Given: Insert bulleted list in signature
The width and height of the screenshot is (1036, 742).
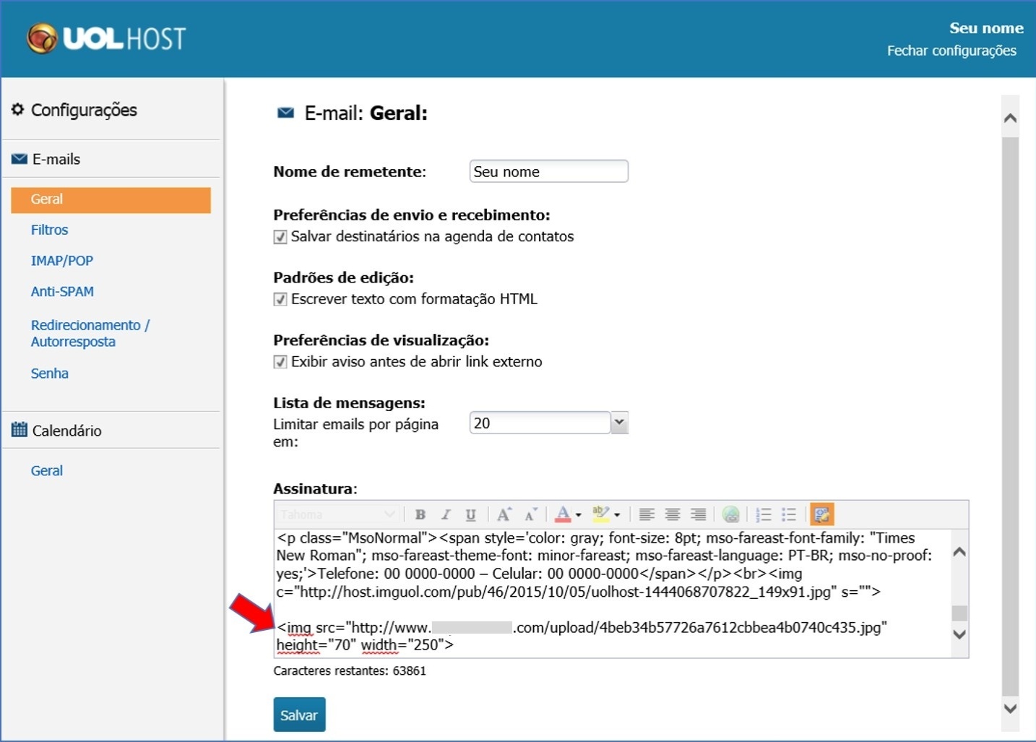Looking at the screenshot, I should click(x=789, y=514).
